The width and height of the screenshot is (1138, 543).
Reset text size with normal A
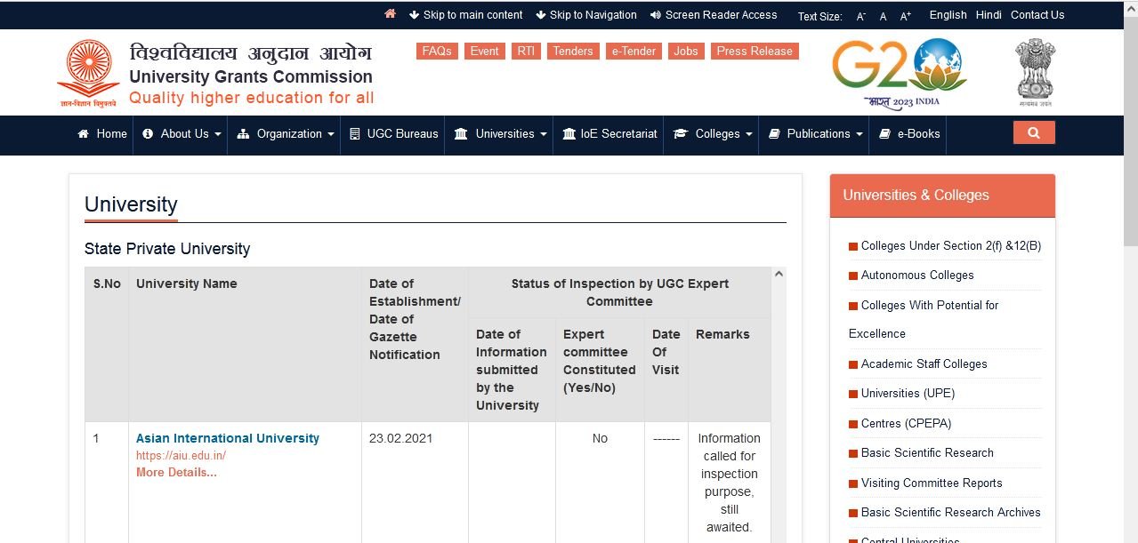click(883, 16)
